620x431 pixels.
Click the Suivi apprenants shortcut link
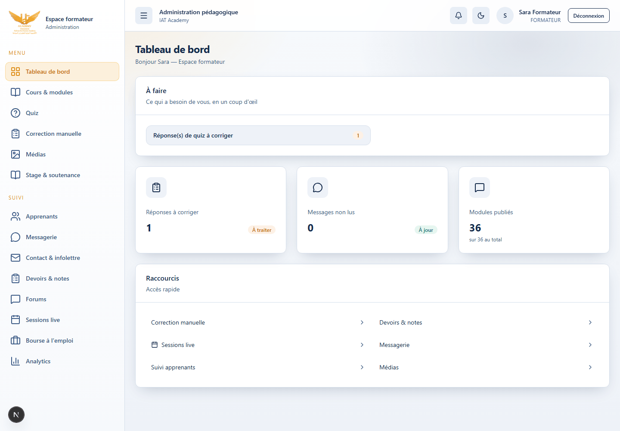(x=258, y=367)
